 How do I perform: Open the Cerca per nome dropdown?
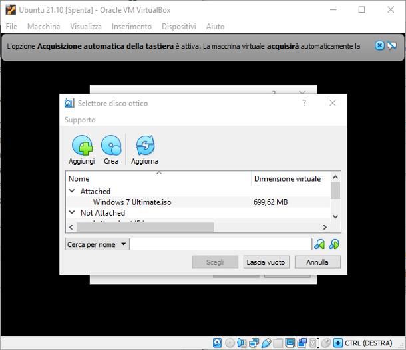(x=97, y=244)
